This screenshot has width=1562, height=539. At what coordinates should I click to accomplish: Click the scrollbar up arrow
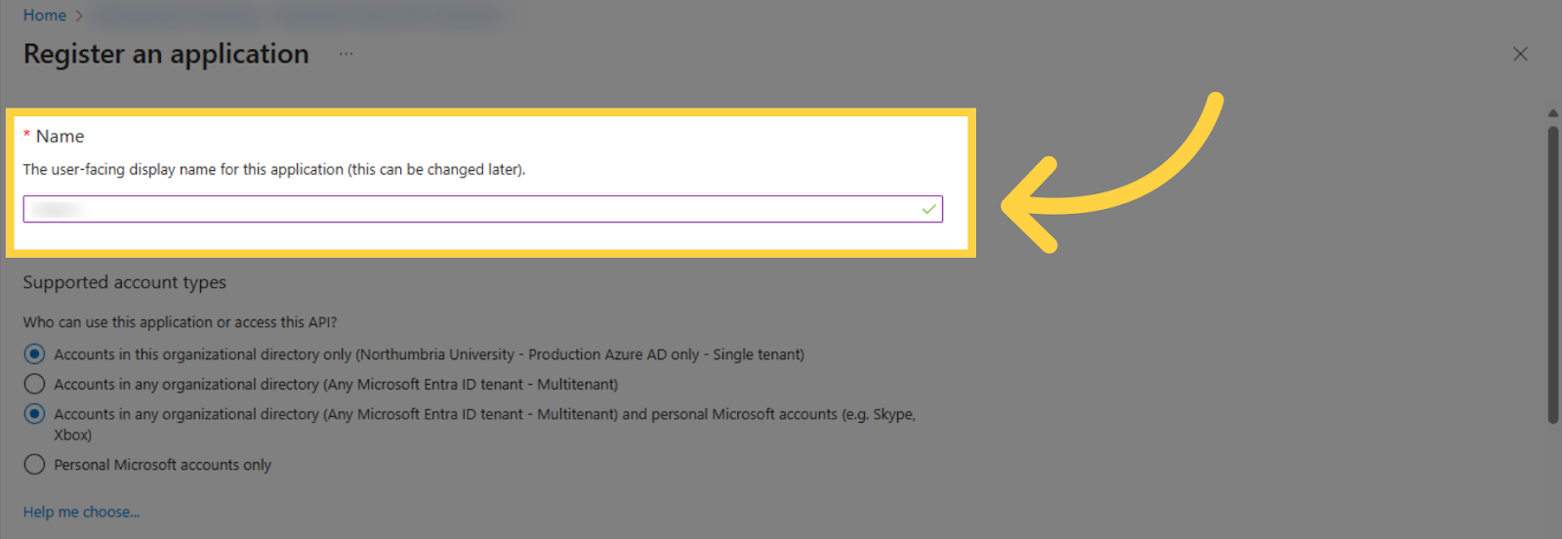1552,113
